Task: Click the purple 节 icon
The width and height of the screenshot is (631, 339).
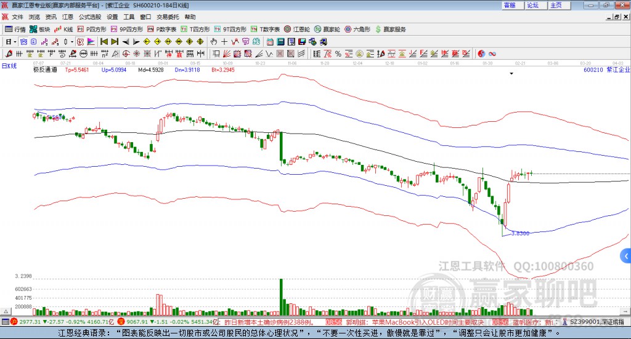Action: (x=245, y=42)
